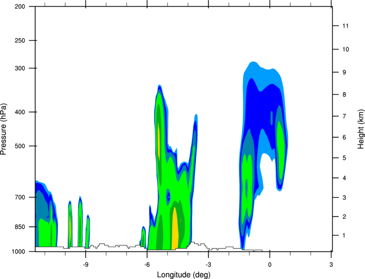Click the 'Longitude (deg)' axis title
Screen dimensions: 365x279
click(x=184, y=275)
